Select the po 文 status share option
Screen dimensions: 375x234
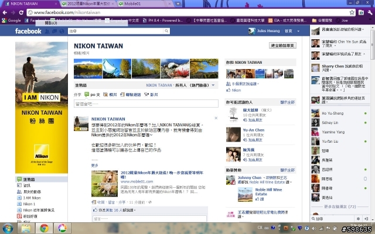click(x=93, y=95)
